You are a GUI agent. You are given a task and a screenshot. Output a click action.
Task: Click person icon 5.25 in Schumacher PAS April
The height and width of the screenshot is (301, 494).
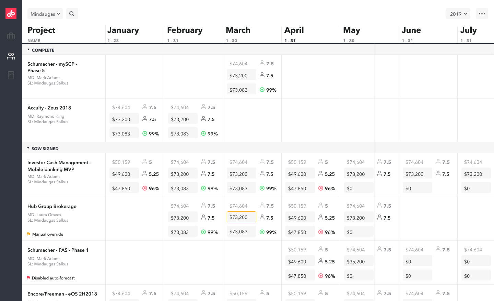(321, 261)
